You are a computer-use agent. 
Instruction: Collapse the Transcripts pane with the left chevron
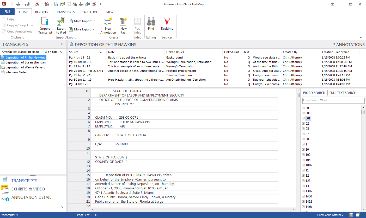coord(62,44)
